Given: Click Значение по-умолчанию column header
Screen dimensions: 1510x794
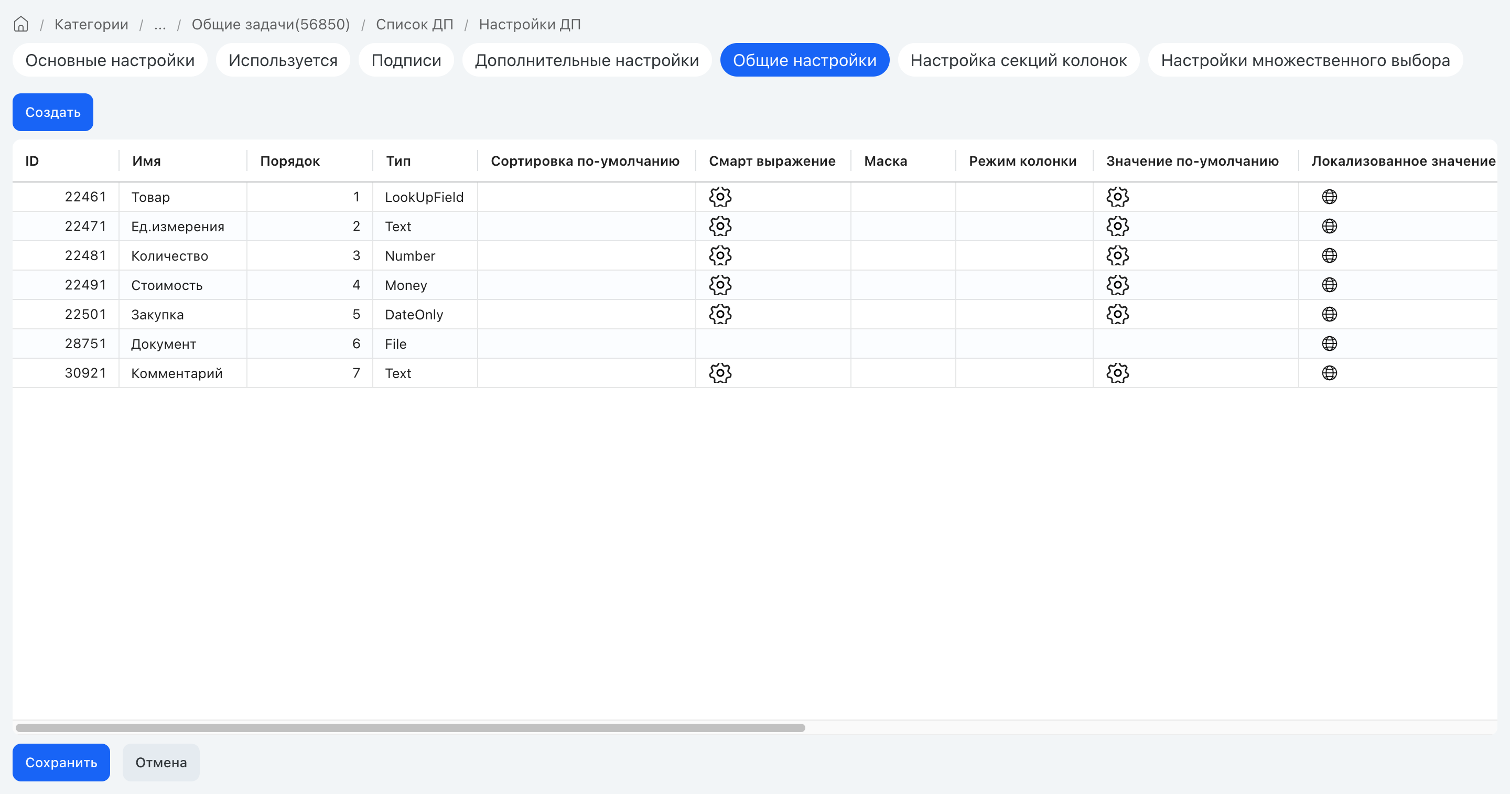Looking at the screenshot, I should (x=1195, y=160).
